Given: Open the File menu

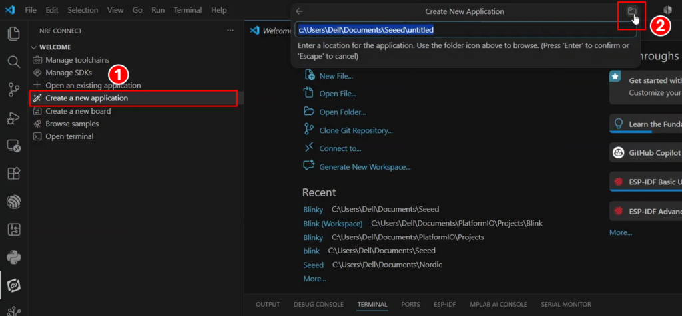Looking at the screenshot, I should pyautogui.click(x=31, y=10).
